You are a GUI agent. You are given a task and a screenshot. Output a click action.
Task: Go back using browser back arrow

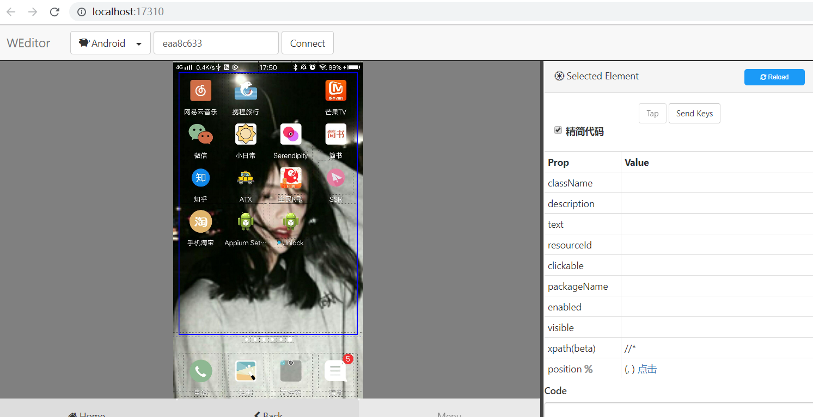[x=11, y=11]
